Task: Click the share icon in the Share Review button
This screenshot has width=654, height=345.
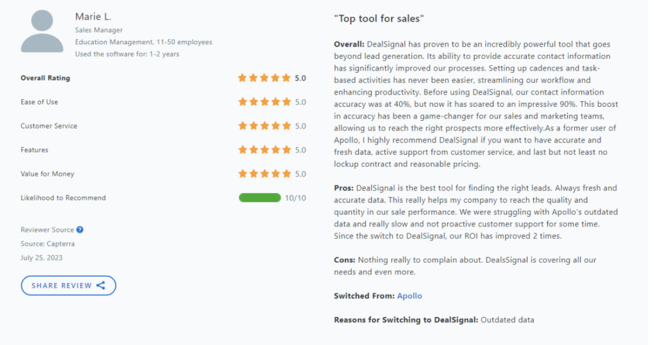Action: pyautogui.click(x=101, y=286)
